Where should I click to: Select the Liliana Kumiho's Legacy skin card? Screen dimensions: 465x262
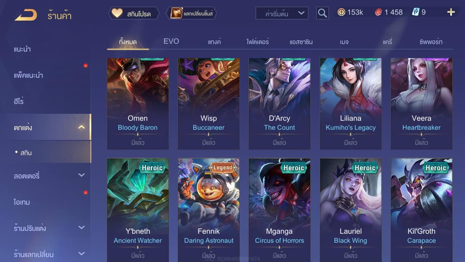pos(350,104)
